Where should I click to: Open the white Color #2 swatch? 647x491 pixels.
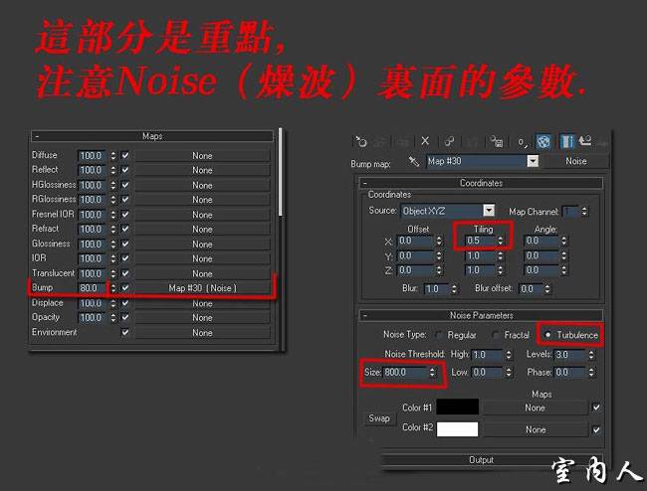(458, 428)
